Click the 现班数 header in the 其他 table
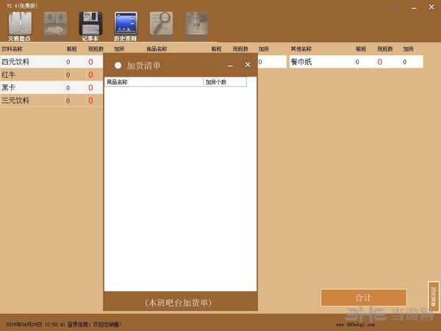Screen dimensions: 441x331 (384, 49)
